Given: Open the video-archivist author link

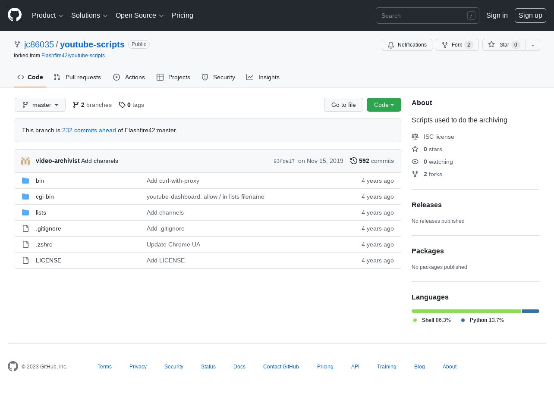Looking at the screenshot, I should [x=58, y=161].
